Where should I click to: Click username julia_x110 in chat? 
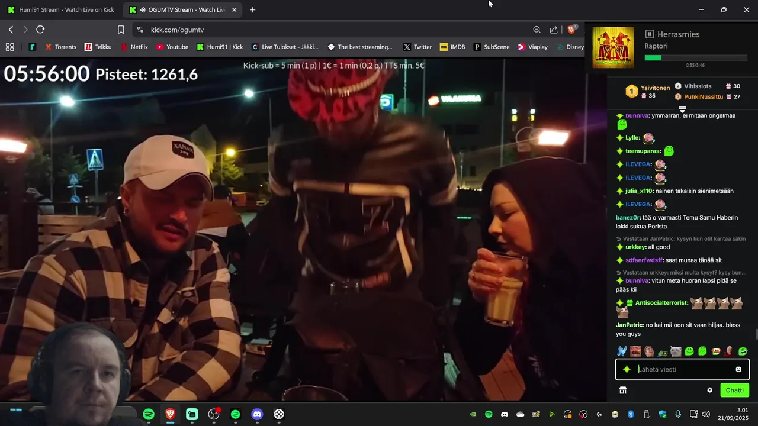639,191
